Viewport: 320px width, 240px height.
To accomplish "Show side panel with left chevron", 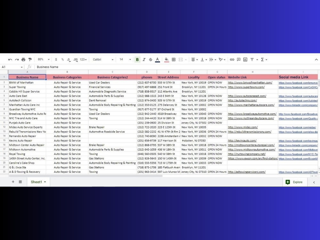I will pyautogui.click(x=314, y=182).
